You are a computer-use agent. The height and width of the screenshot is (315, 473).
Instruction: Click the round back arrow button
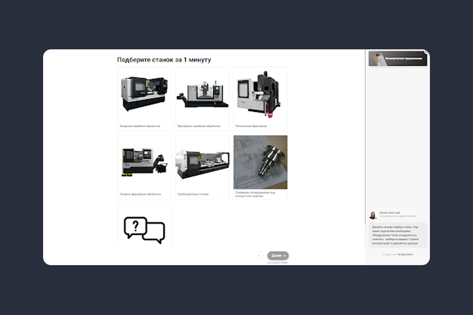click(259, 256)
